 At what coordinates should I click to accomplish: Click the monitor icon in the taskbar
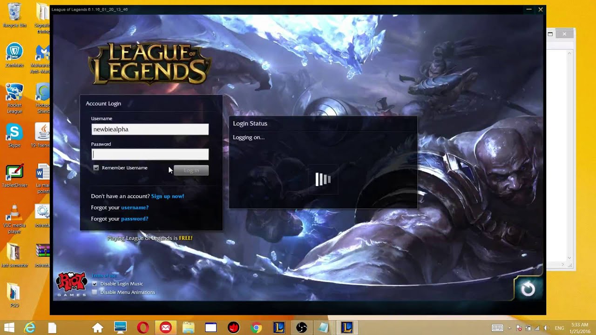point(121,328)
